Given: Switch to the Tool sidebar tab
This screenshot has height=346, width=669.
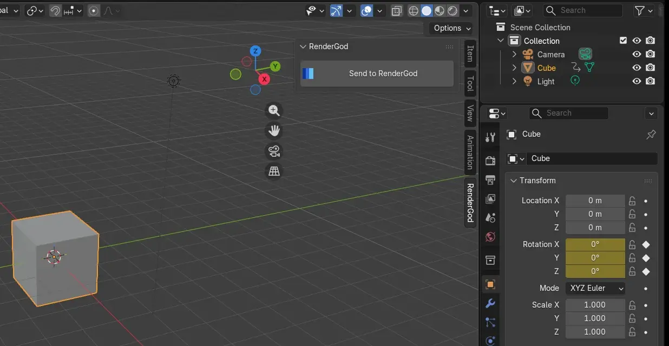Looking at the screenshot, I should point(470,83).
